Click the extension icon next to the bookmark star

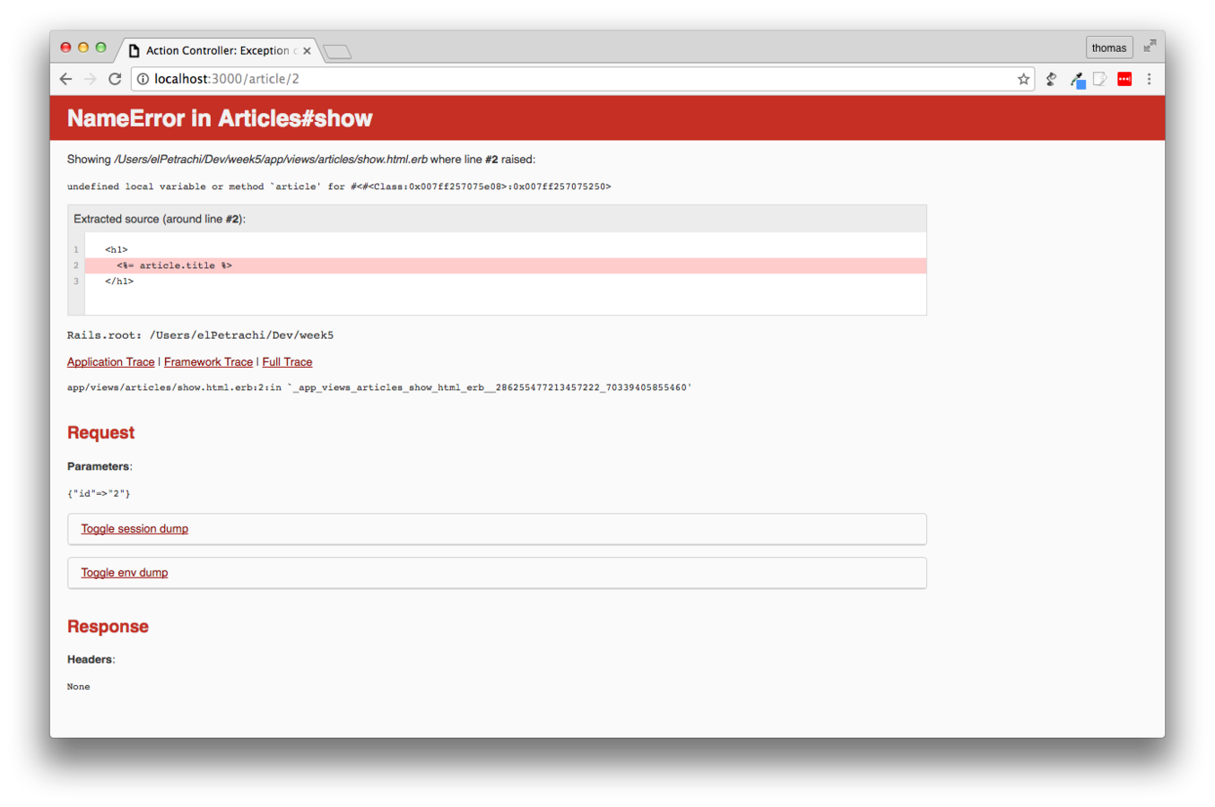tap(1052, 79)
